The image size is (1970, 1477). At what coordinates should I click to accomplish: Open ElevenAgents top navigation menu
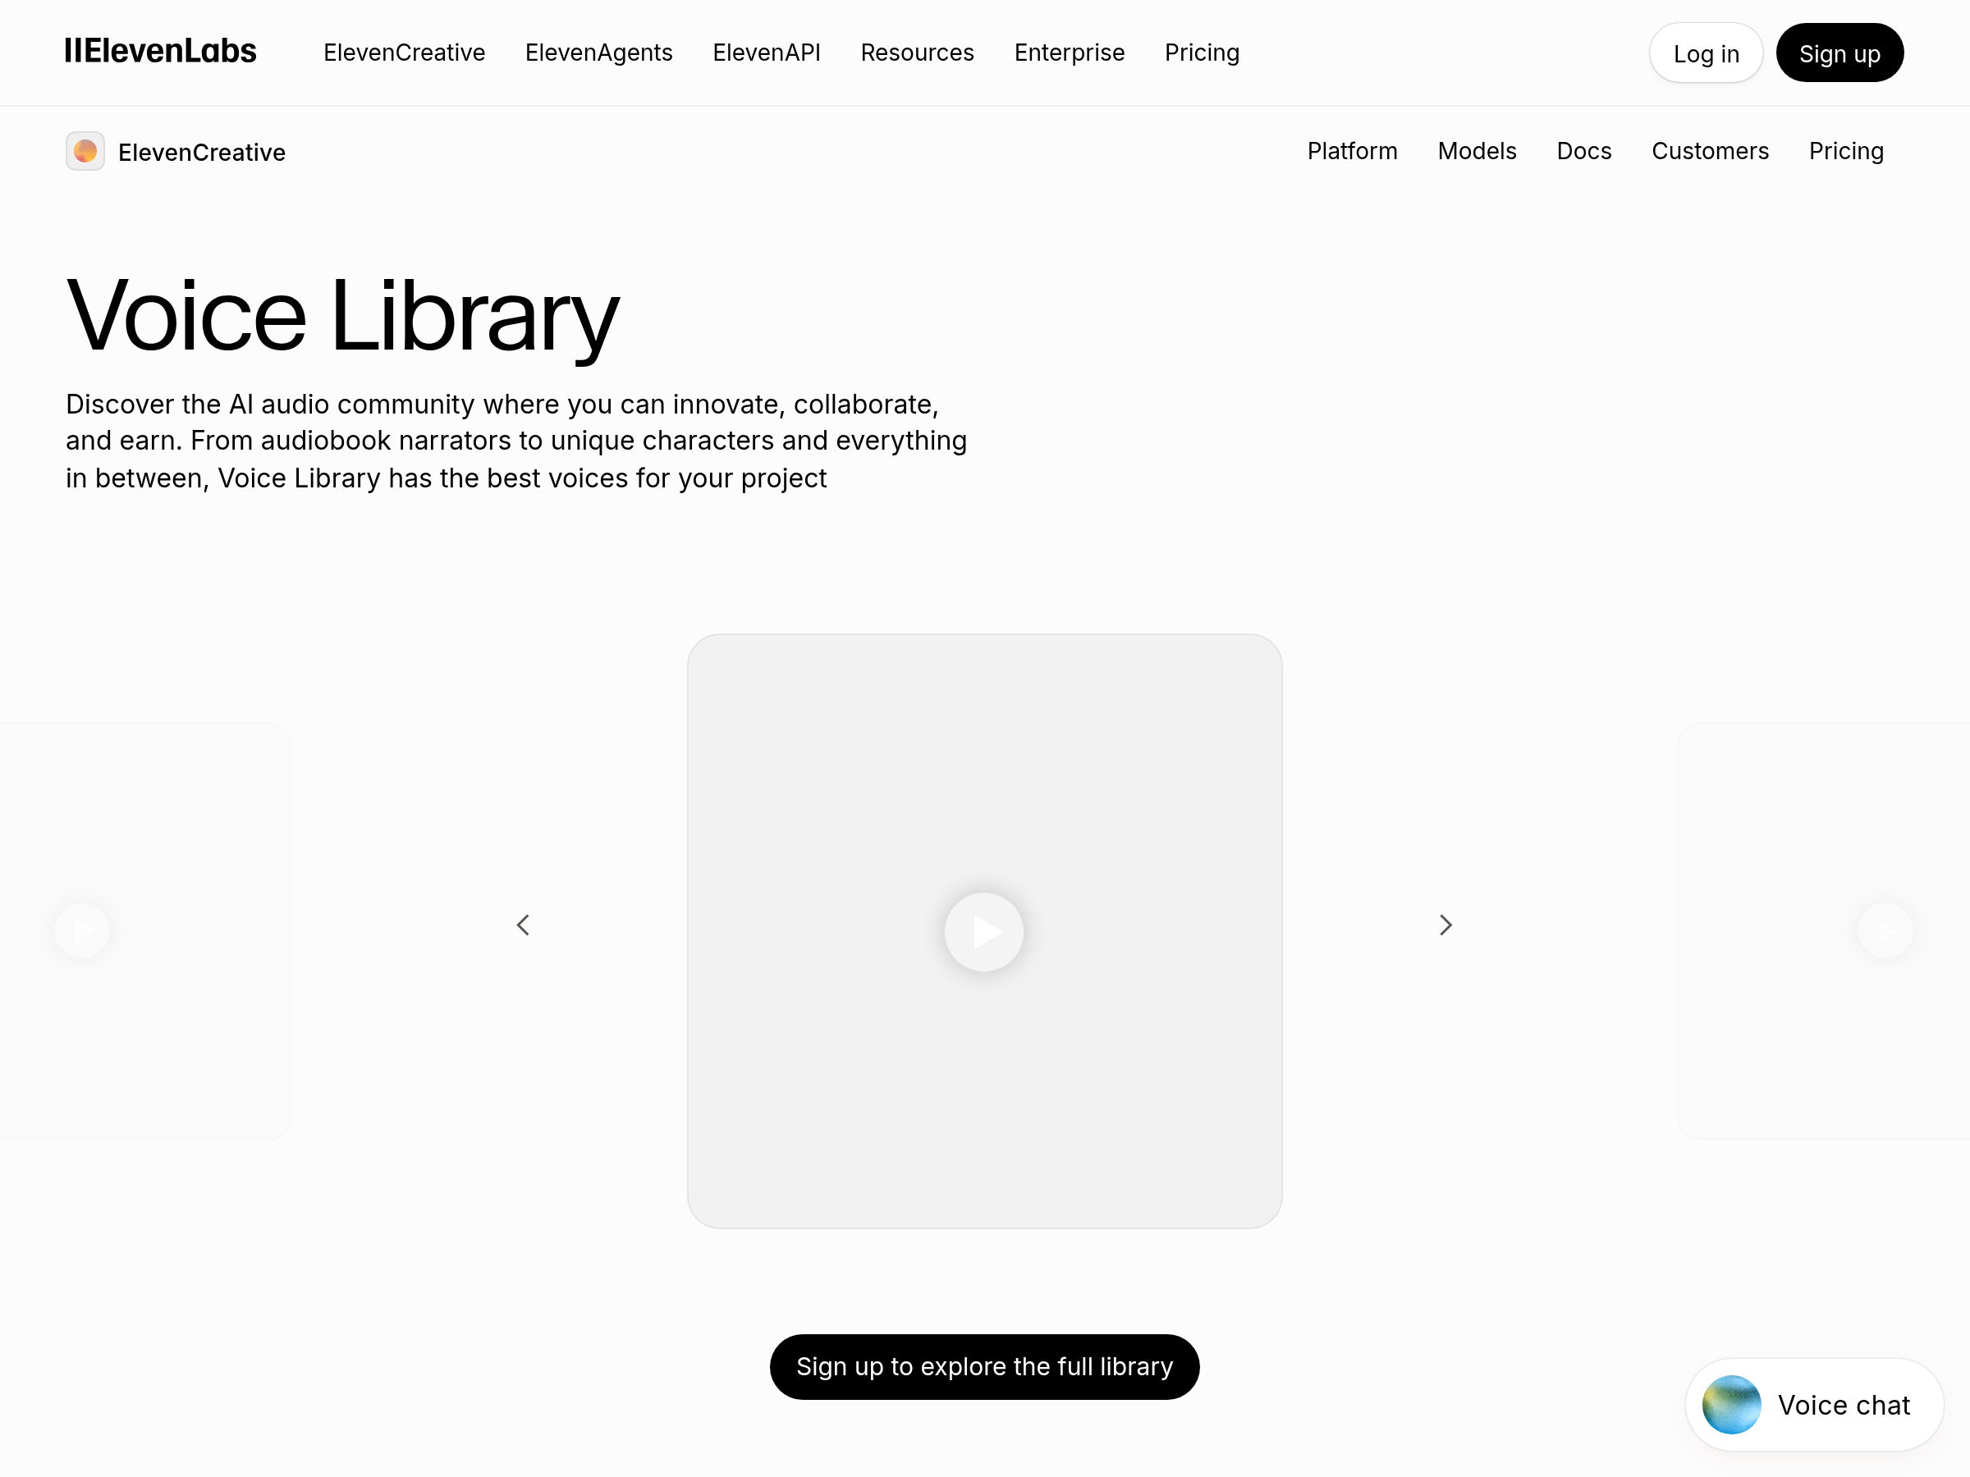coord(598,53)
